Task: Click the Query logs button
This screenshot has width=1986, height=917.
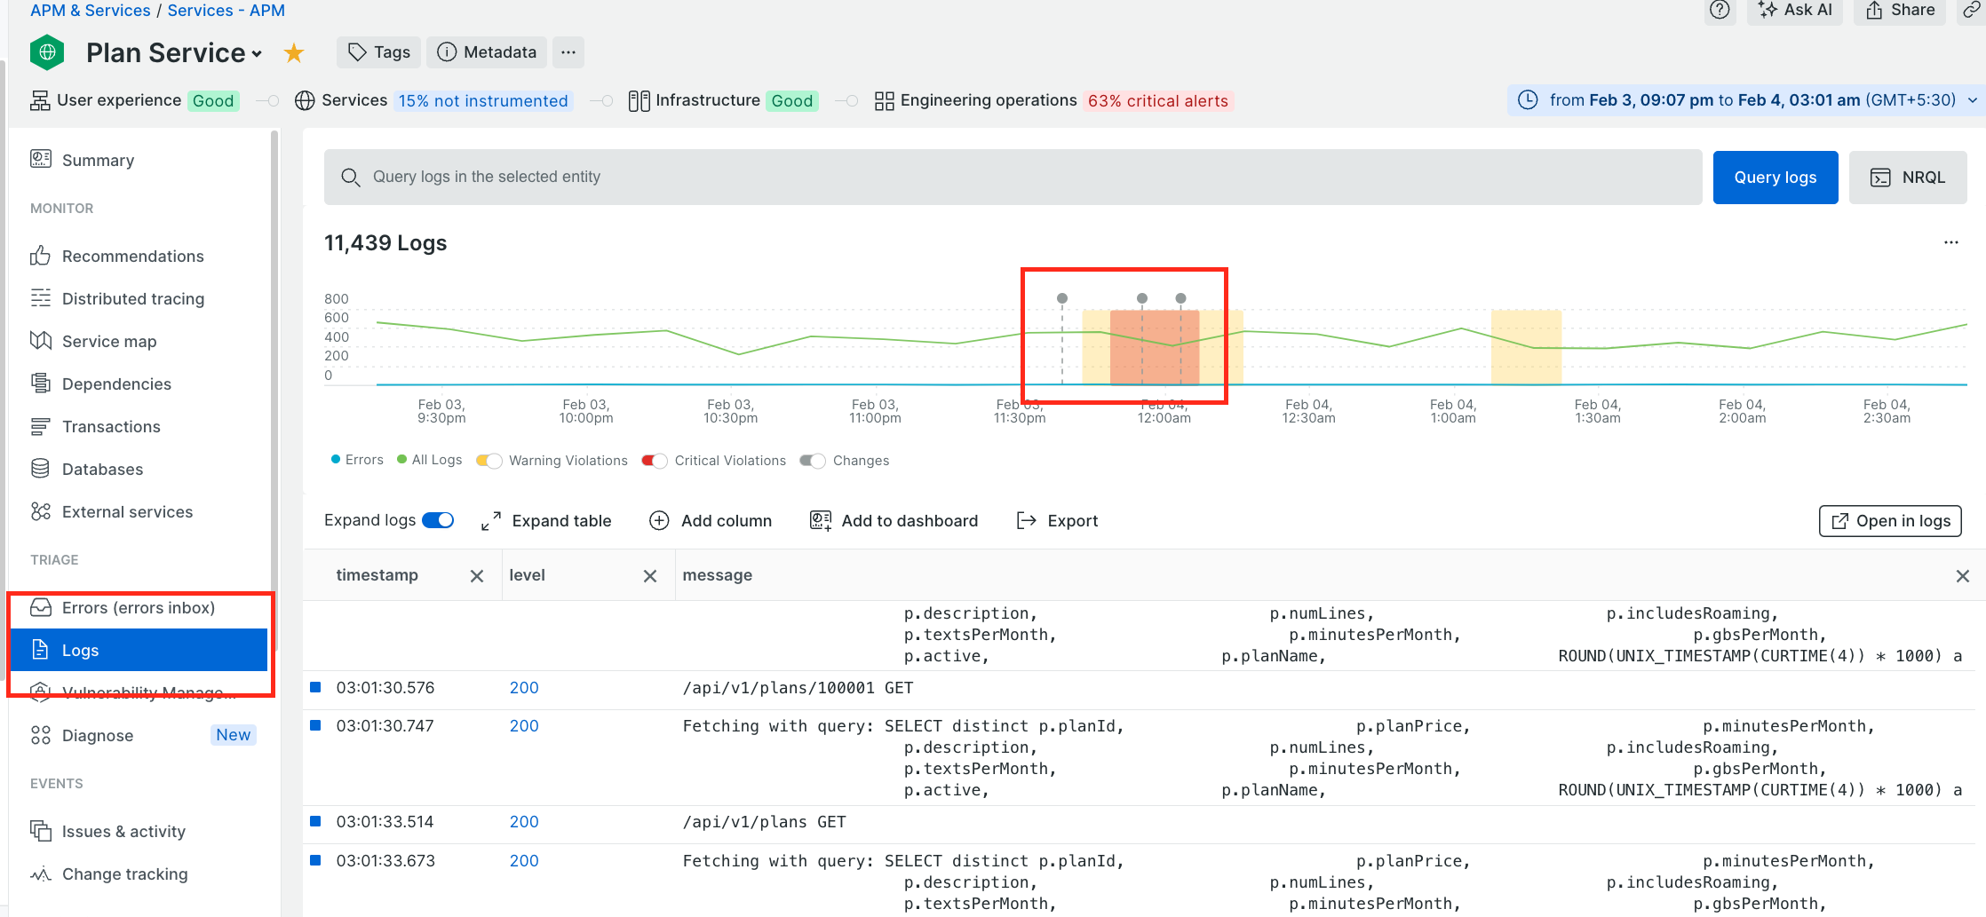Action: click(x=1775, y=178)
